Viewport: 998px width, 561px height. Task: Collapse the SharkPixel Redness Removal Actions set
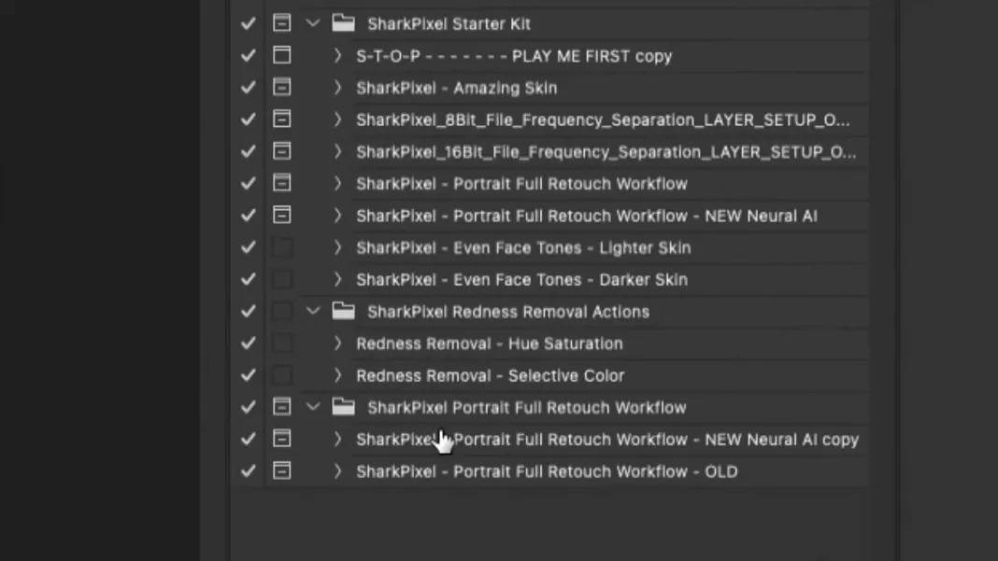[312, 311]
